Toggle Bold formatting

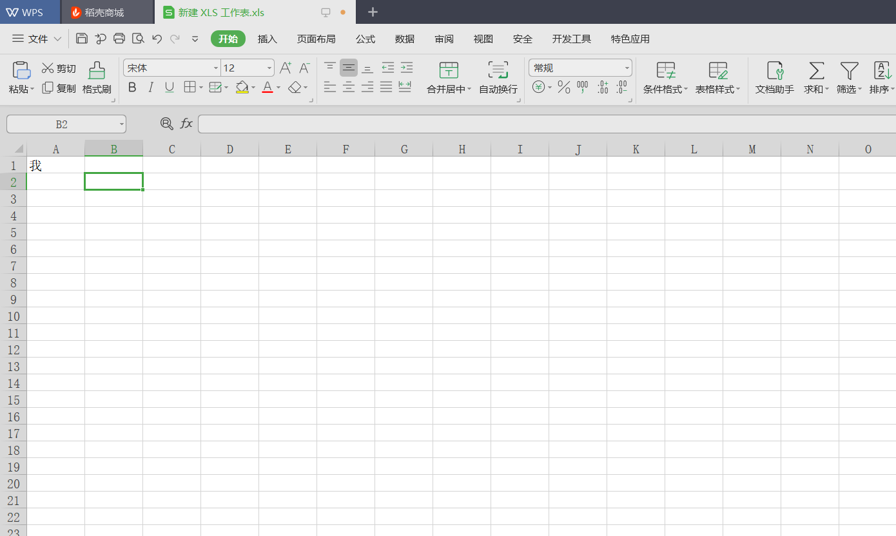pyautogui.click(x=132, y=87)
